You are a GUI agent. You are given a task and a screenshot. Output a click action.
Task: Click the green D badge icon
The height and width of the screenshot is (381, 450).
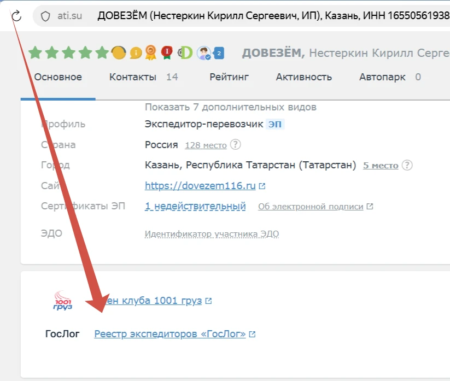pyautogui.click(x=185, y=53)
